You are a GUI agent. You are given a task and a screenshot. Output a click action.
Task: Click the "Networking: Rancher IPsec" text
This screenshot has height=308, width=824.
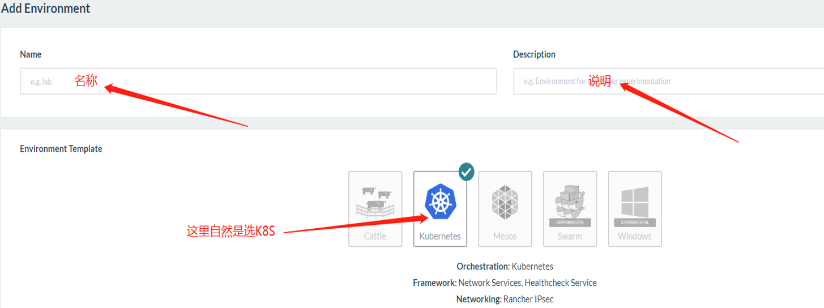tap(505, 299)
